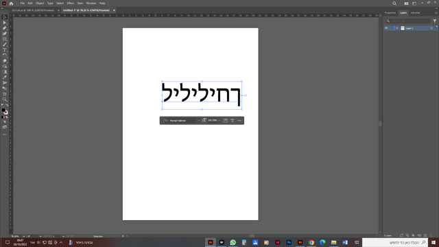Open more options in contextual task bar
The height and width of the screenshot is (247, 439).
(239, 121)
